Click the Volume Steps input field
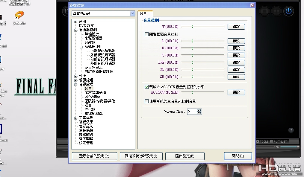Screen dimensions: 304x177 point(192,112)
